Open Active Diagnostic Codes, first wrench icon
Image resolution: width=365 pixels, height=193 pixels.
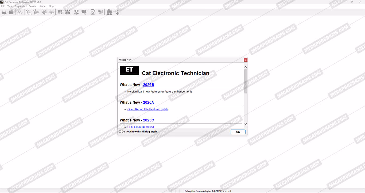[29, 12]
